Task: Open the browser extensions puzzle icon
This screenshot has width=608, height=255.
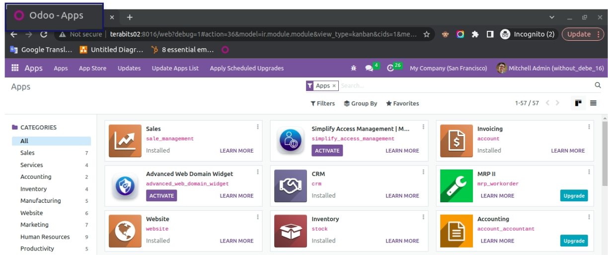Action: 475,34
